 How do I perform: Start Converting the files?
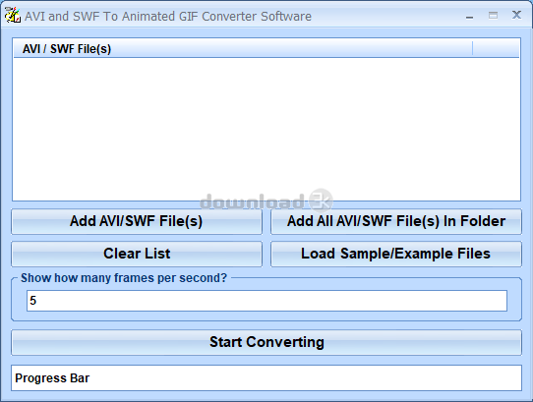coord(266,342)
